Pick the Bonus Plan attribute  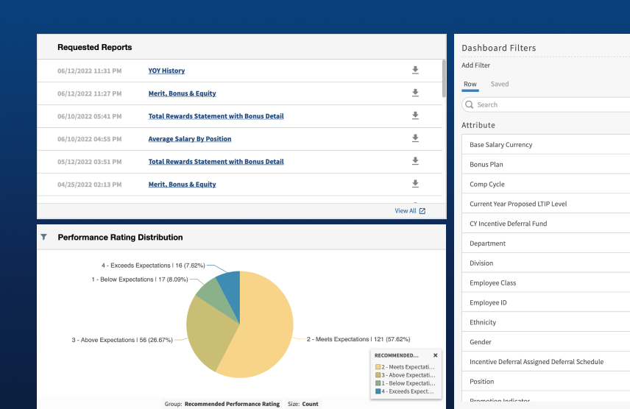(486, 164)
